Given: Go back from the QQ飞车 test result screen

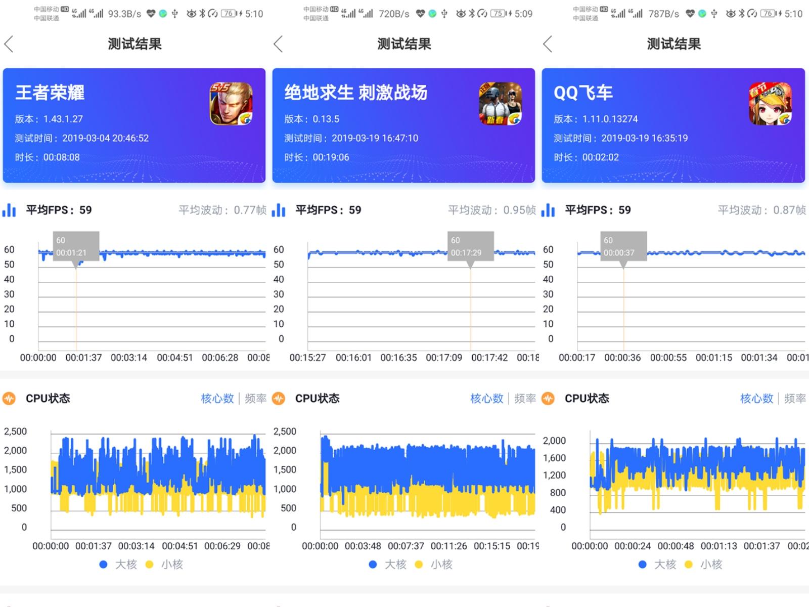Looking at the screenshot, I should 548,45.
